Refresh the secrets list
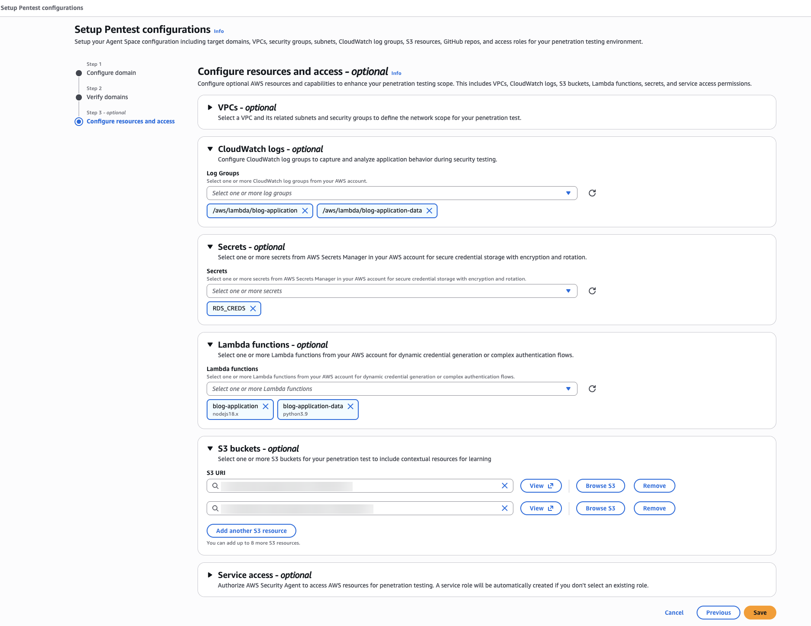This screenshot has width=811, height=626. [592, 291]
